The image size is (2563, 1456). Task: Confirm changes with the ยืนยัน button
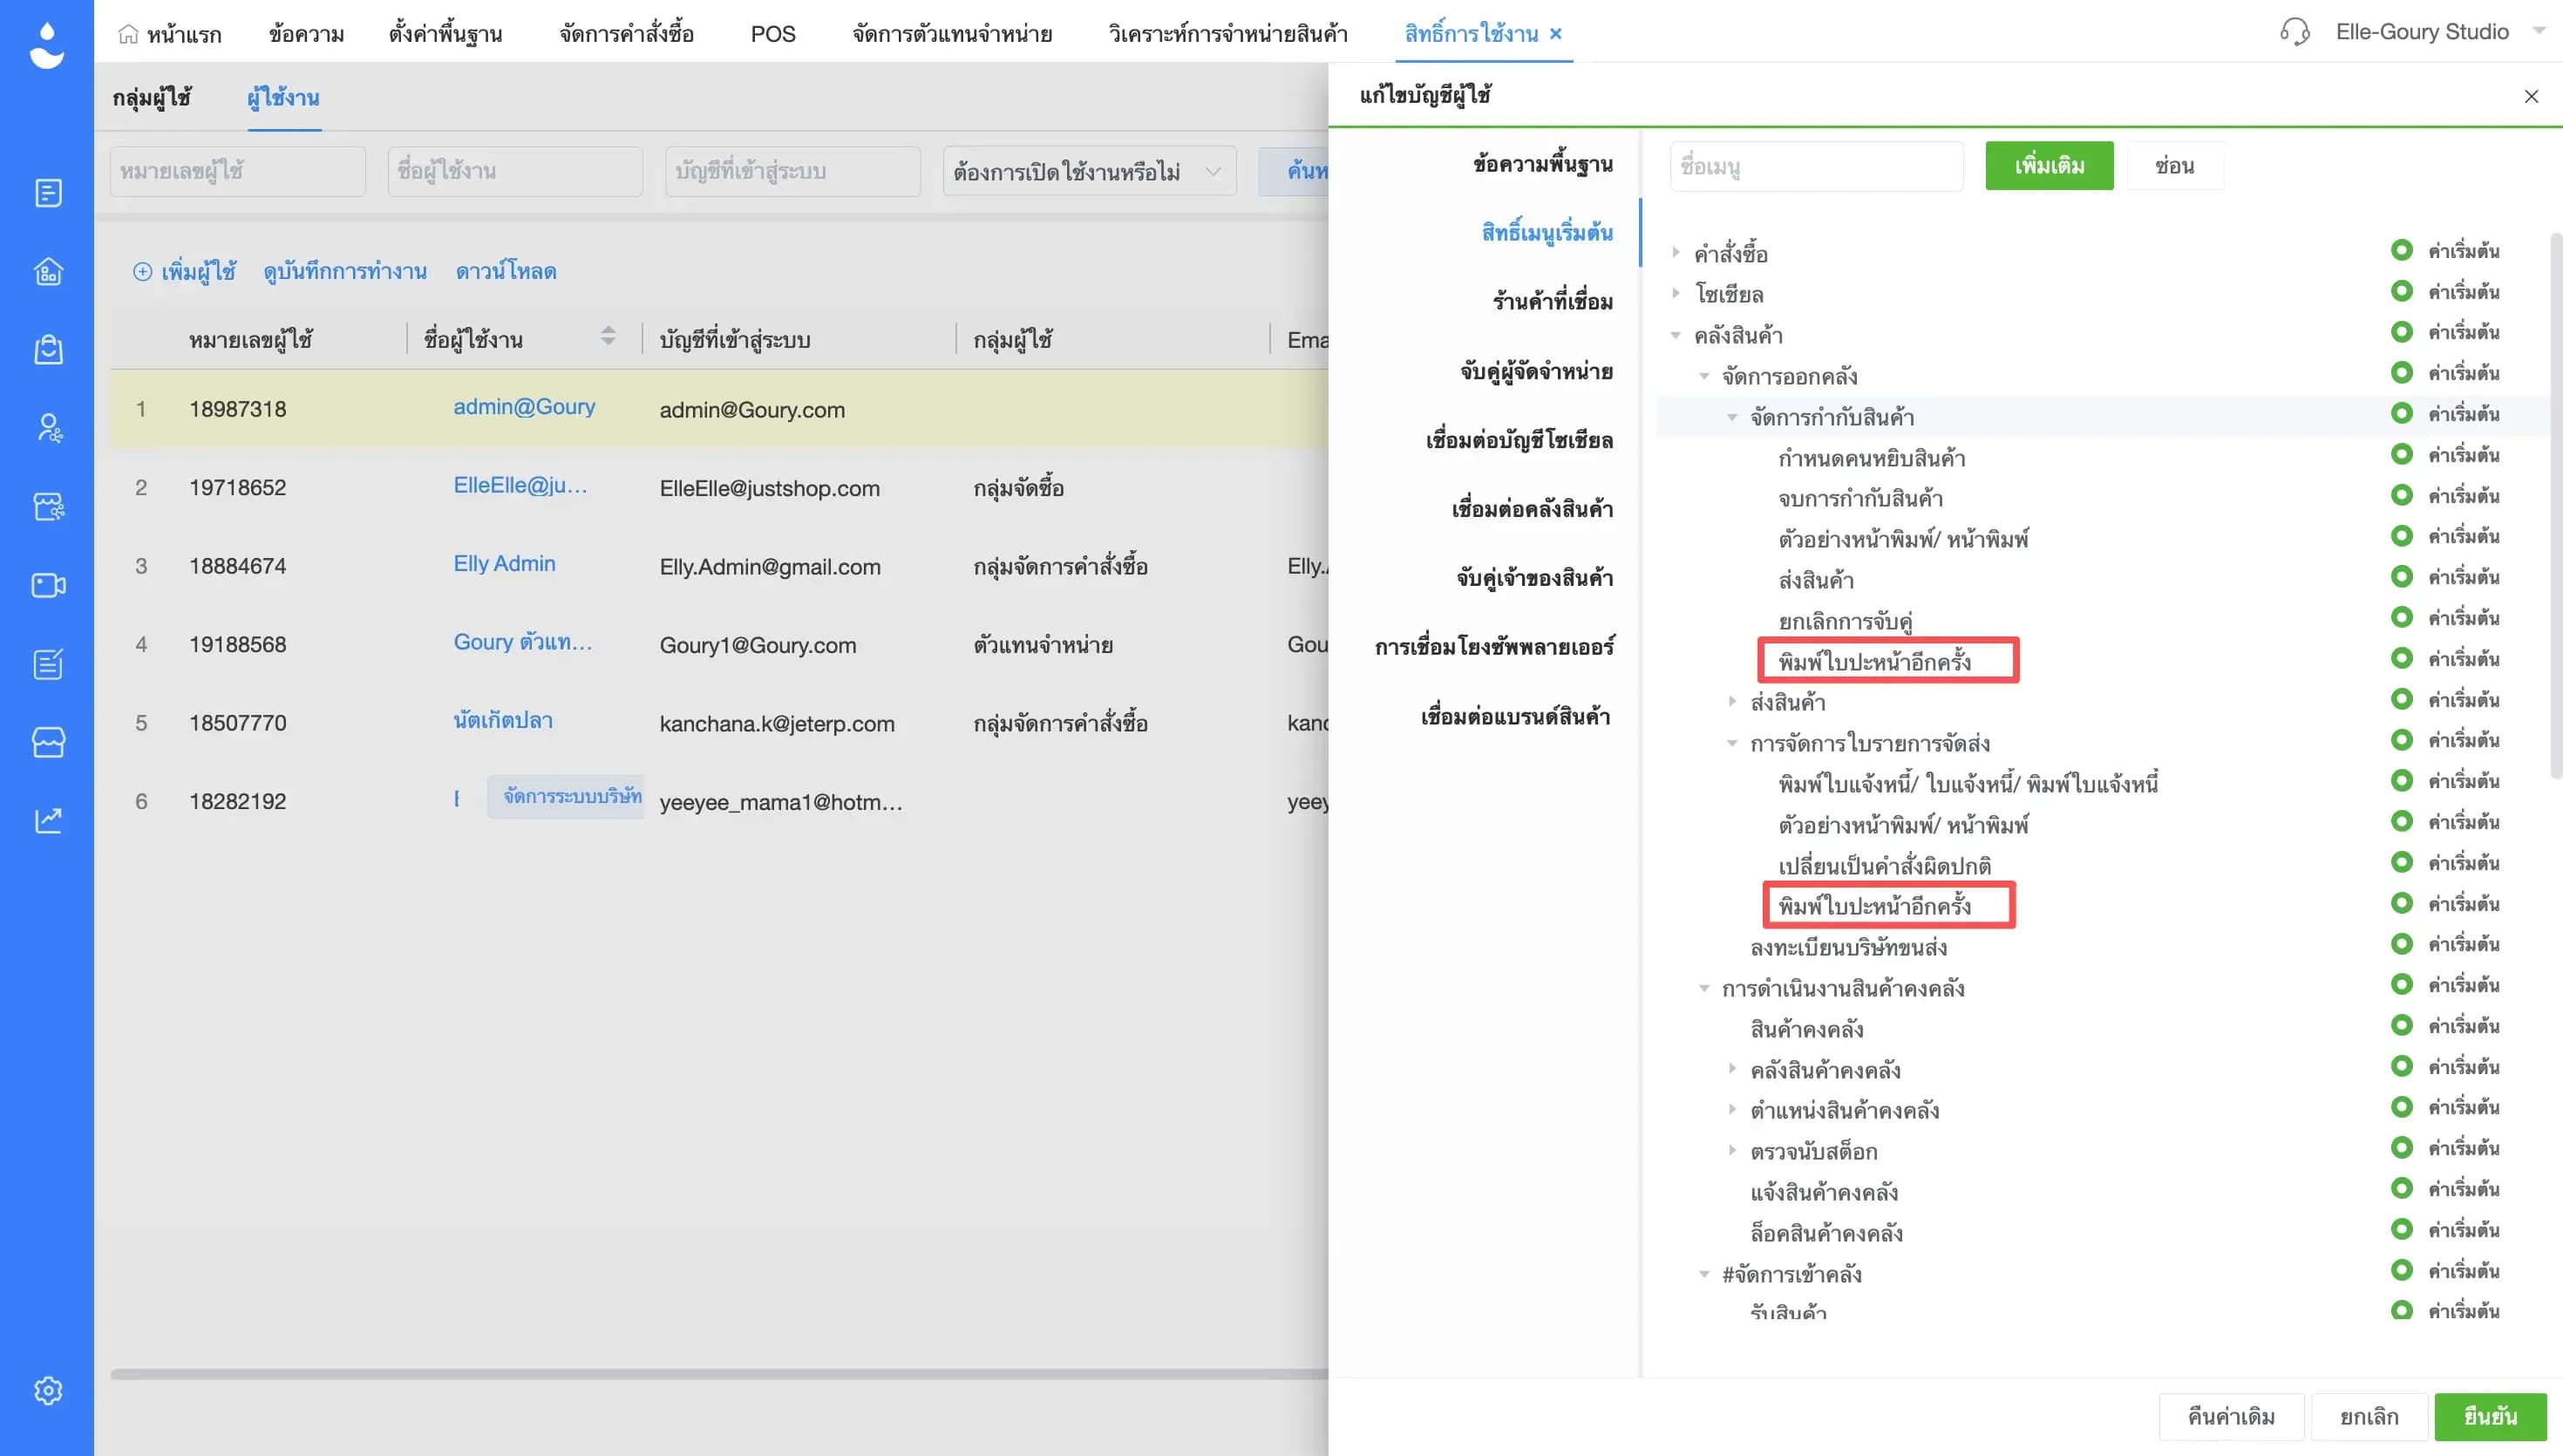click(2490, 1416)
